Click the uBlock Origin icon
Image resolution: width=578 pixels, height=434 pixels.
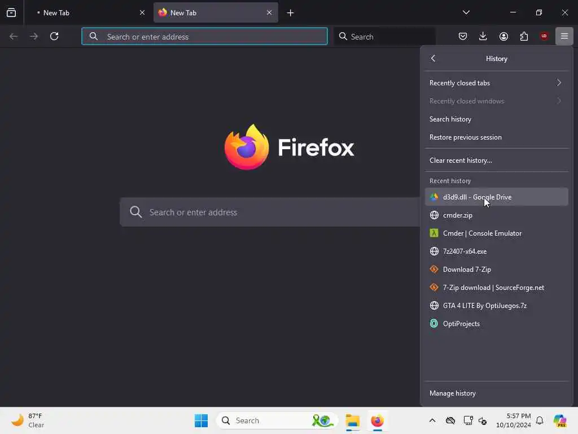tap(544, 36)
